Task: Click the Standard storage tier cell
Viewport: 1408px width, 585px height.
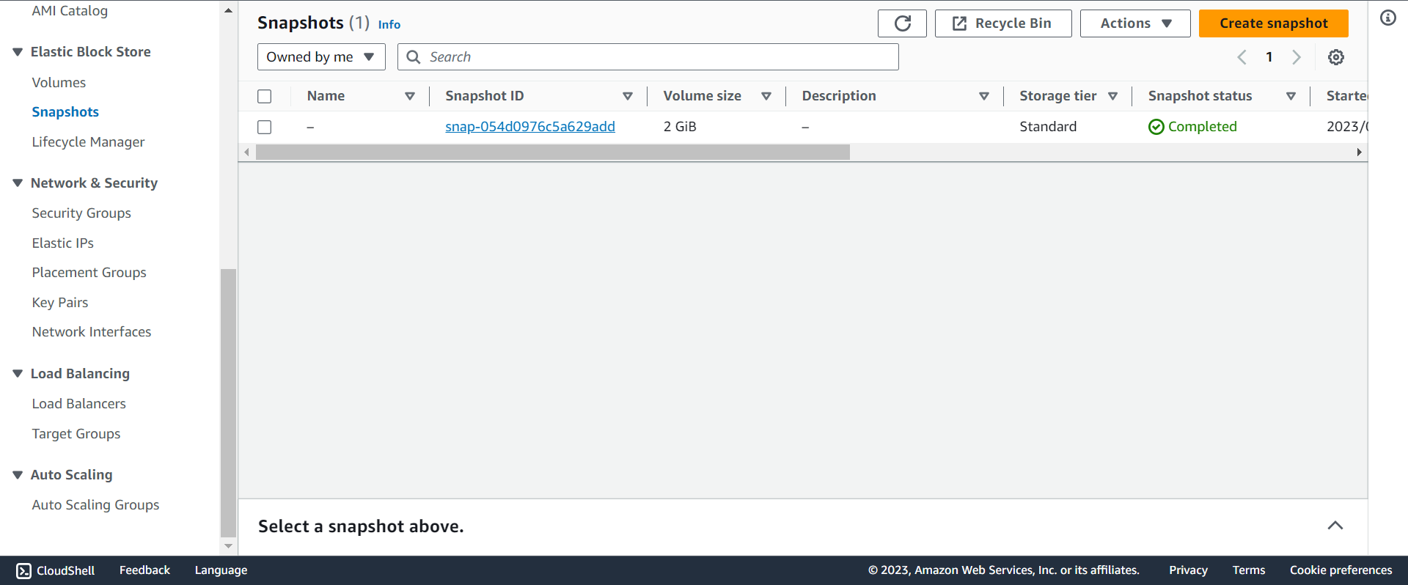Action: point(1048,127)
